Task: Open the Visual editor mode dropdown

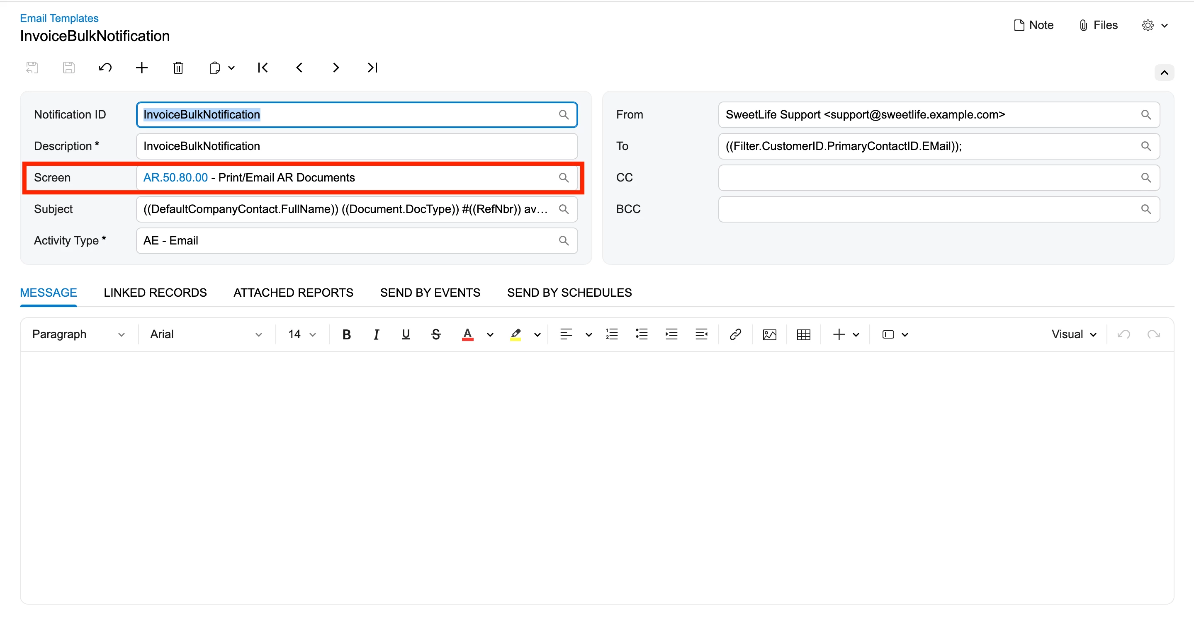Action: (1073, 334)
